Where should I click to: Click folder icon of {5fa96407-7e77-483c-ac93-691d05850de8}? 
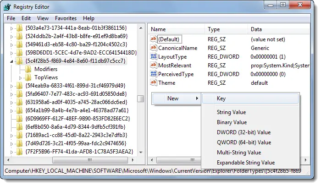tap(19, 94)
